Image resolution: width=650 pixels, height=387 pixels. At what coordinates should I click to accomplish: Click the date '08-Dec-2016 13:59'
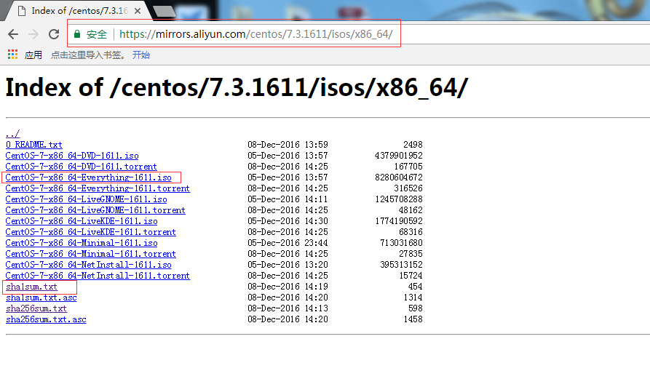coord(288,145)
